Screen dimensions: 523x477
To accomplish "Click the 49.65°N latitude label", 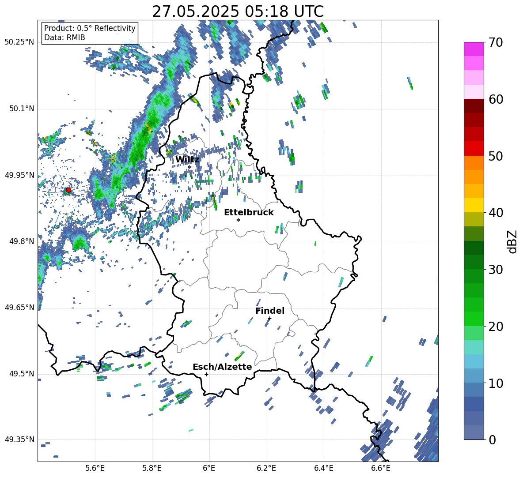I will click(x=19, y=307).
